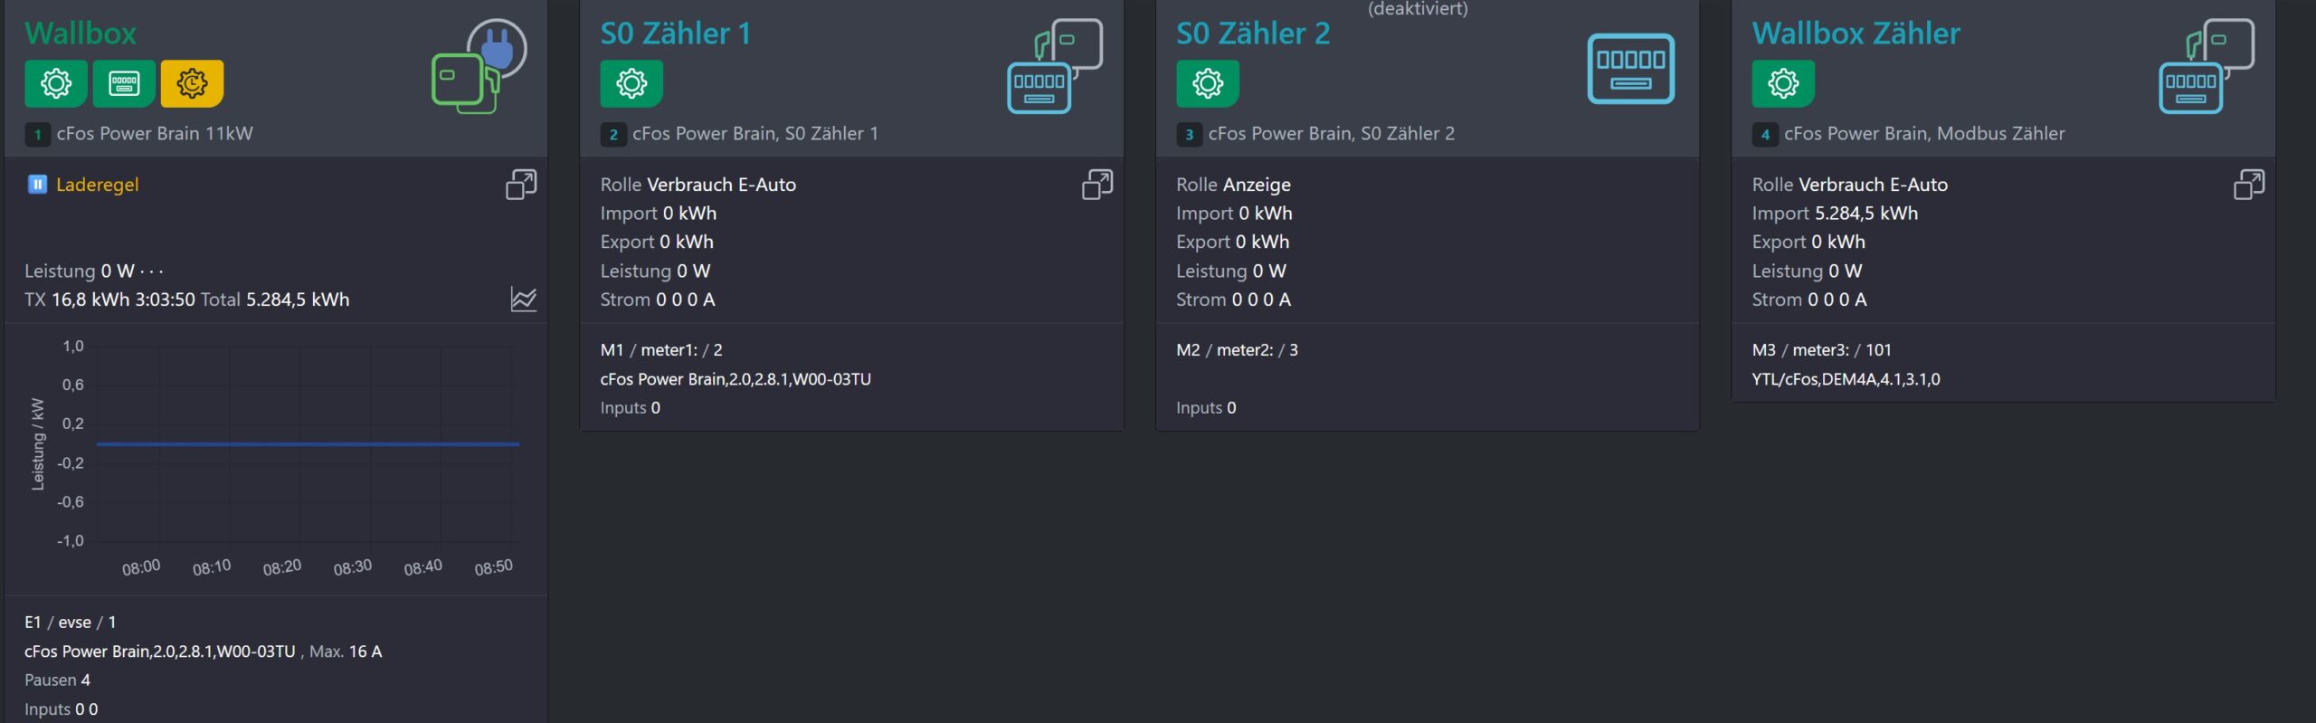Click the blue power line in the graph

[308, 444]
